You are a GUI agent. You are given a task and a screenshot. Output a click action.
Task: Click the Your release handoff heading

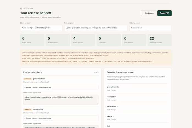pyautogui.click(x=36, y=13)
